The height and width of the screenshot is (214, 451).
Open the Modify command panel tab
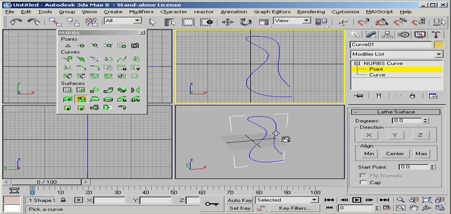371,35
